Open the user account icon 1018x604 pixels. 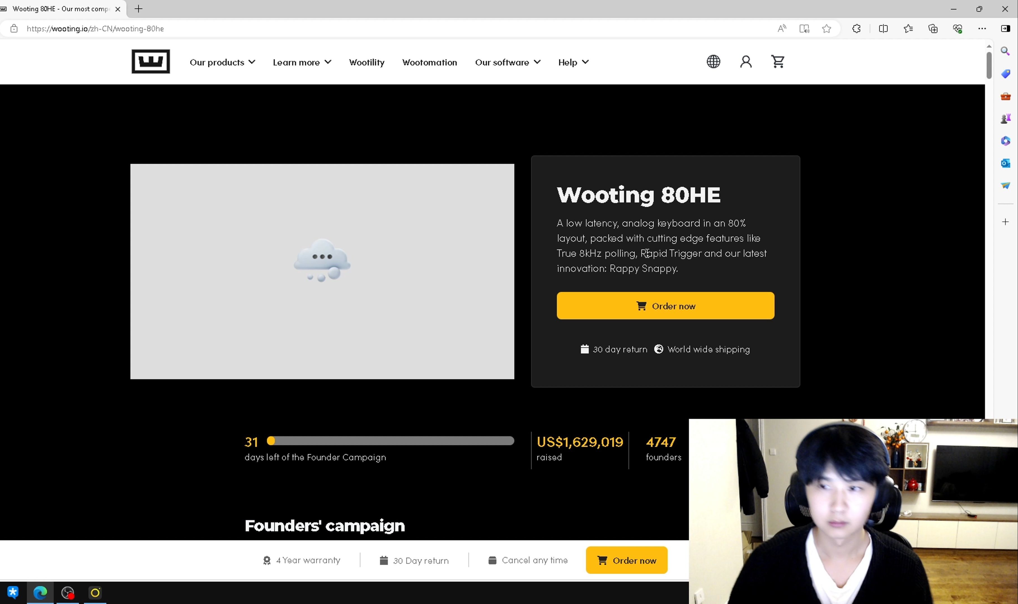(x=745, y=62)
